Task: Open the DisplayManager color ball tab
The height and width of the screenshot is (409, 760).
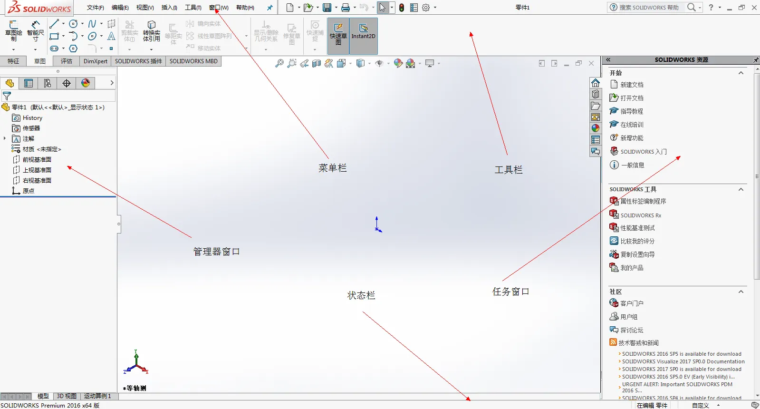Action: [86, 83]
